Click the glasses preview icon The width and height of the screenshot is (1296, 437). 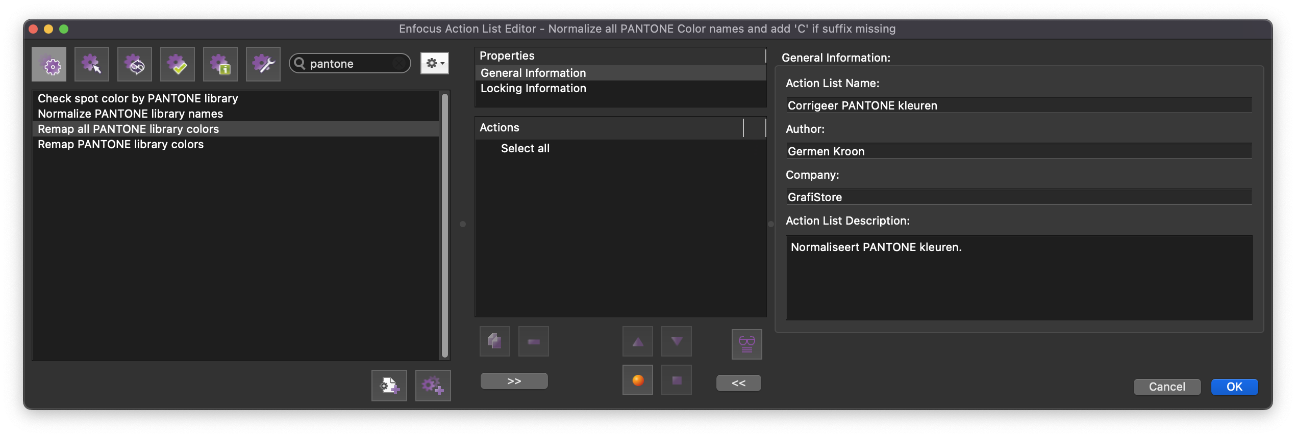point(747,344)
